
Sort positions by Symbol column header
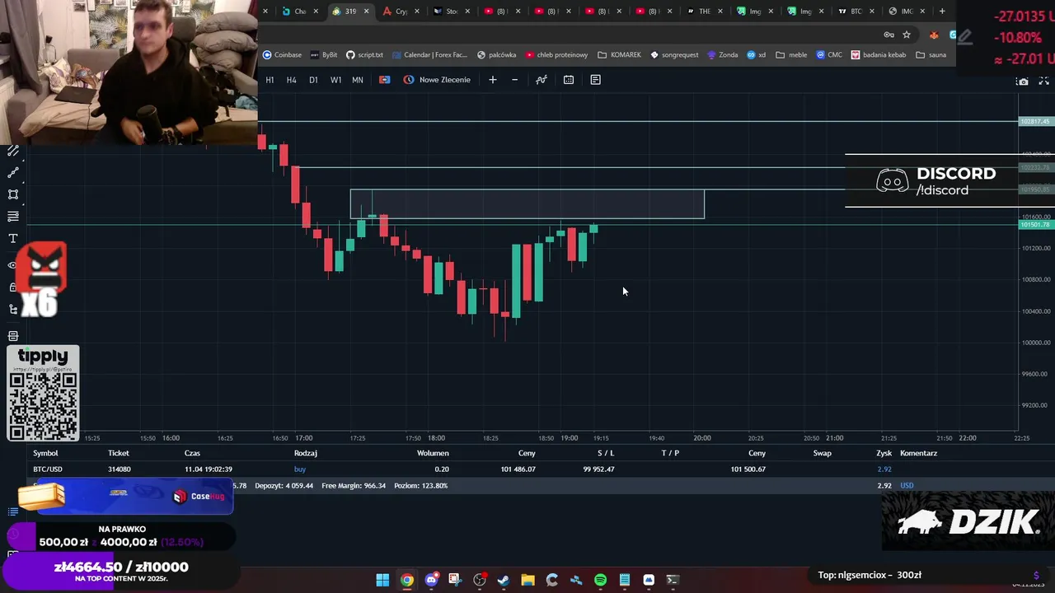click(45, 453)
